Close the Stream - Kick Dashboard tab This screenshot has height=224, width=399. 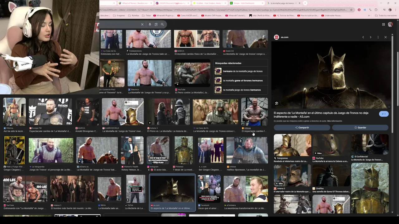click(x=262, y=3)
